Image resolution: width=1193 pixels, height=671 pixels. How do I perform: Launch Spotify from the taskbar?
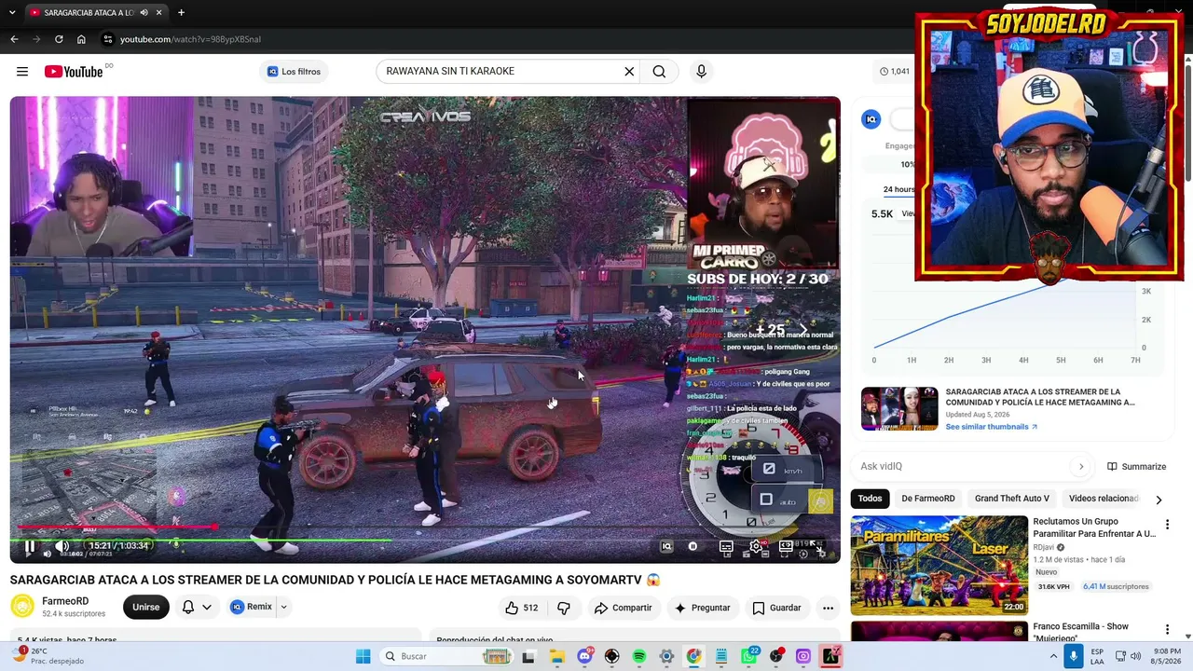638,656
